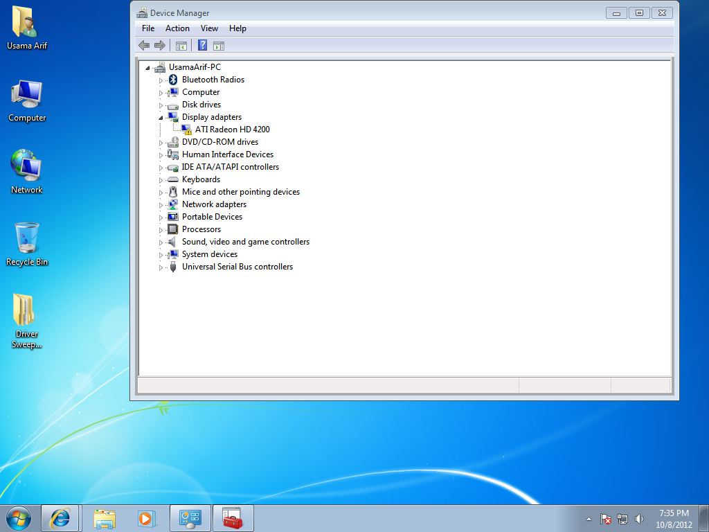The width and height of the screenshot is (709, 532).
Task: Select the System devices label
Action: (x=209, y=254)
